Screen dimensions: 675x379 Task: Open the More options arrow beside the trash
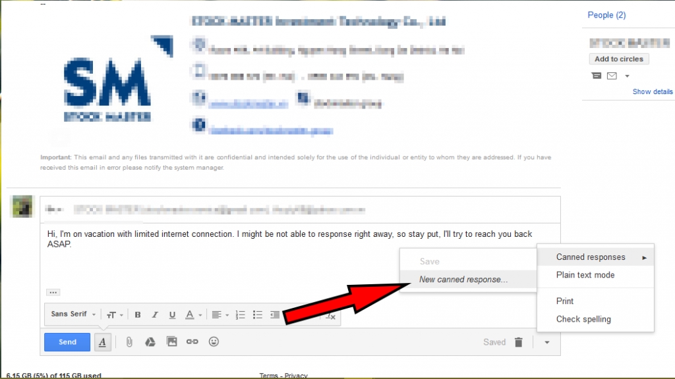tap(546, 342)
